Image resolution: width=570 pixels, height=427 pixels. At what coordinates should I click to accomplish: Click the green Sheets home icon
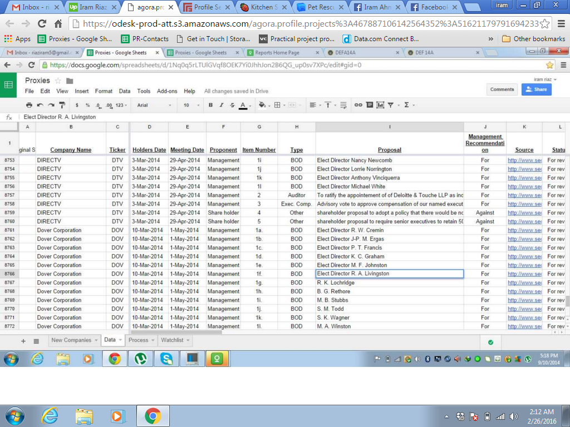tap(8, 85)
